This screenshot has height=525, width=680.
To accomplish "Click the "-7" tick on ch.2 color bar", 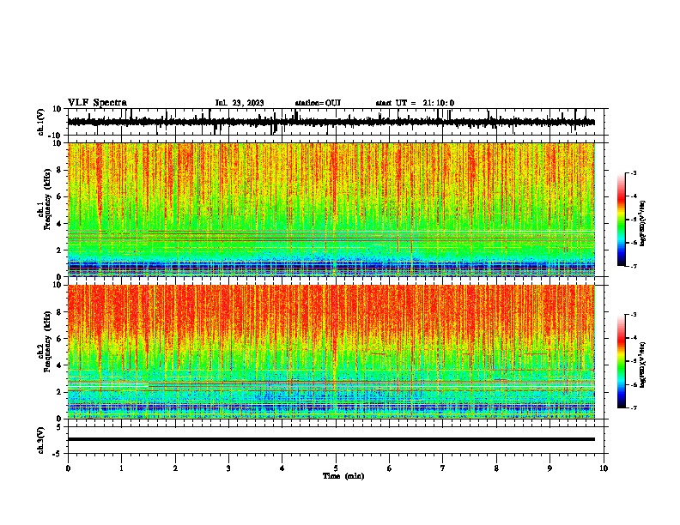I will [x=633, y=408].
